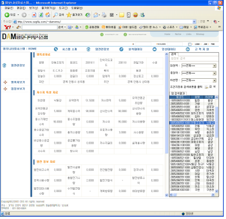Open the 편집(E) Edit menu
Screen dimensions: 226x219
pyautogui.click(x=21, y=8)
